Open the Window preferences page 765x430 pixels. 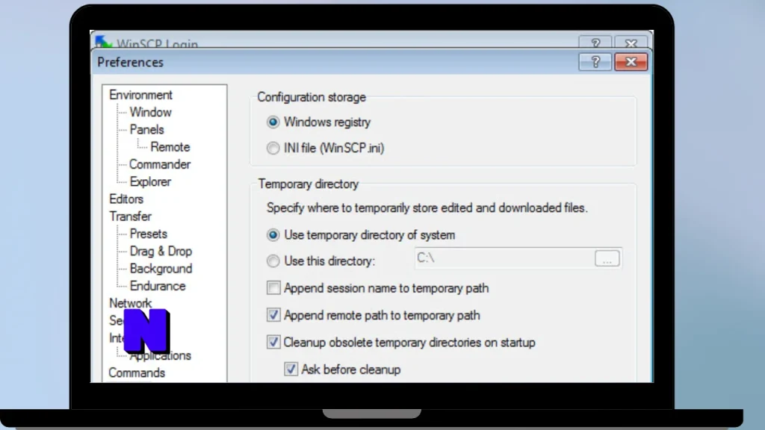click(150, 112)
